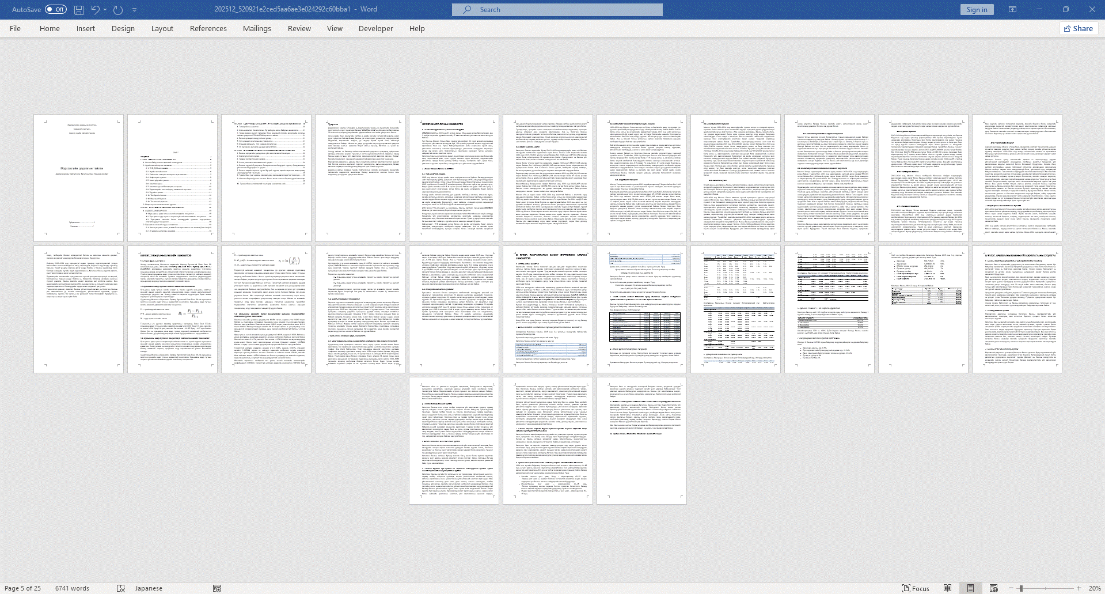The image size is (1105, 594).
Task: Click the macro recording icon in status bar
Action: click(217, 588)
